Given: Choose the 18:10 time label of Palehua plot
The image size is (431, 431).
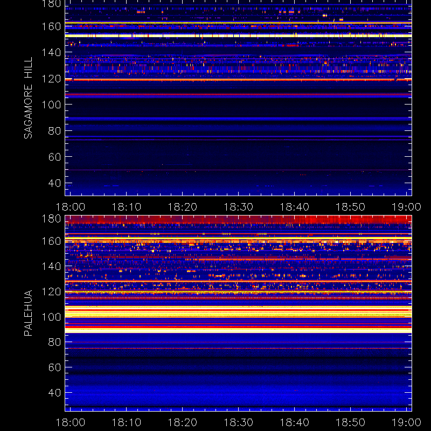Looking at the screenshot, I should pos(127,422).
